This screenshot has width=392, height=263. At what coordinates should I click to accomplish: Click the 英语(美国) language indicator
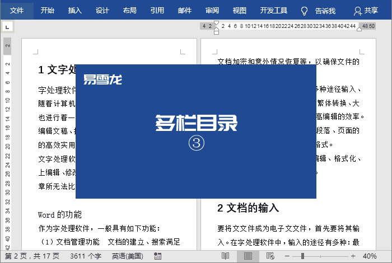[x=128, y=256]
